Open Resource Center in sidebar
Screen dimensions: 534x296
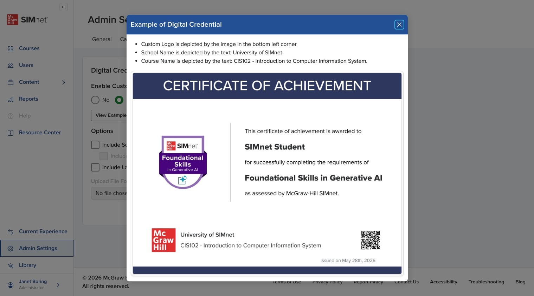(x=40, y=133)
